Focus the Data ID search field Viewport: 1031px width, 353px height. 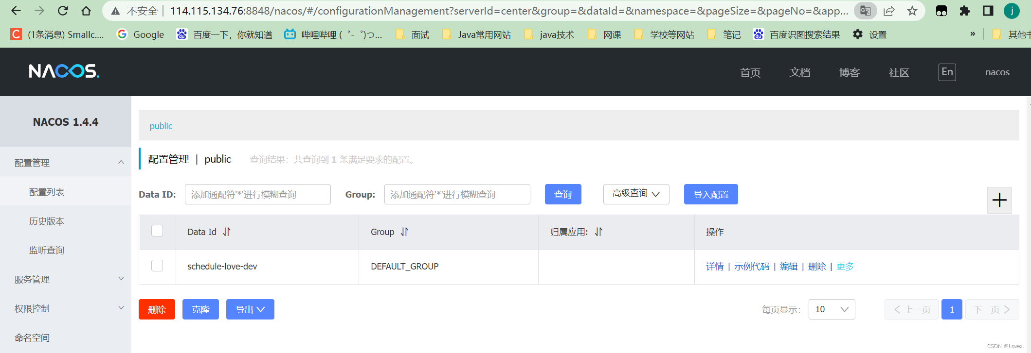tap(258, 194)
